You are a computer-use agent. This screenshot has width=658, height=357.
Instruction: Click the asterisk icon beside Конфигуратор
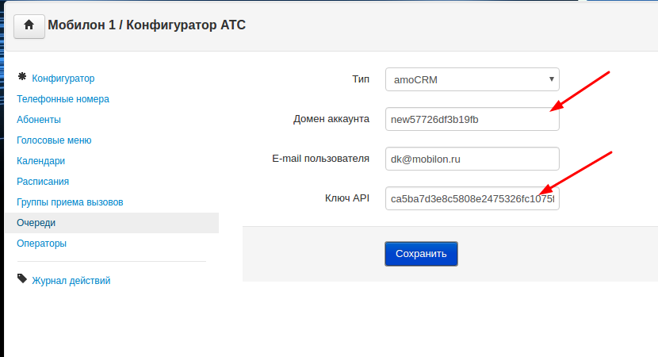(22, 76)
